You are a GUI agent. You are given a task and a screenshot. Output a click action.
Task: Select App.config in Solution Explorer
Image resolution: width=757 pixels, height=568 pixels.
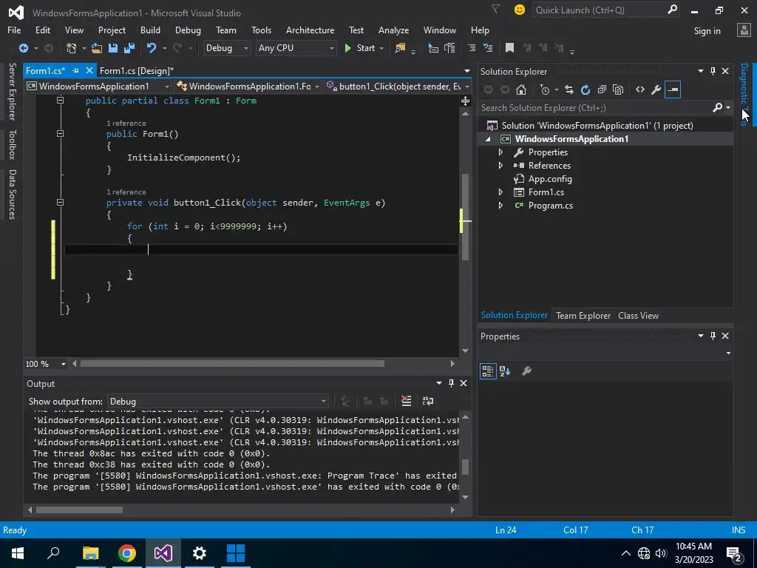(550, 179)
